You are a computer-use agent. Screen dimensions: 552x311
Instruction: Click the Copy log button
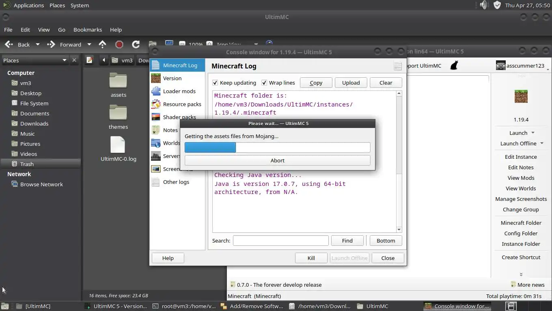pos(316,83)
